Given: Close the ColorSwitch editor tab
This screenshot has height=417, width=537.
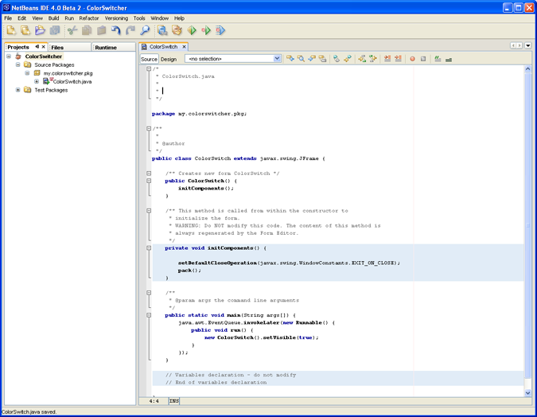Looking at the screenshot, I should (x=185, y=47).
